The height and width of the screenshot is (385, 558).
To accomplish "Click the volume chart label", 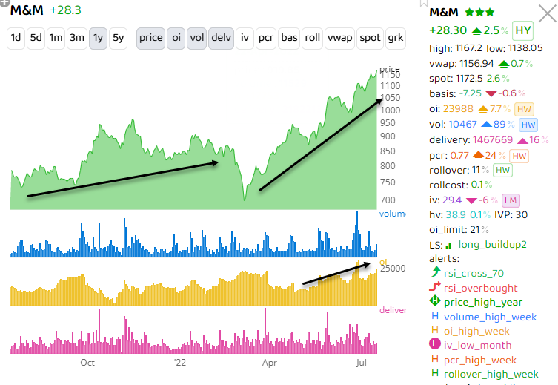I will tap(392, 214).
